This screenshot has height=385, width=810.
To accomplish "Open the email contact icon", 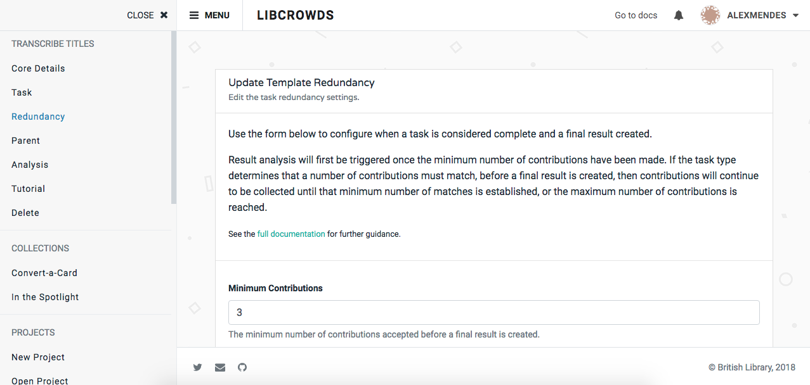I will tap(219, 367).
